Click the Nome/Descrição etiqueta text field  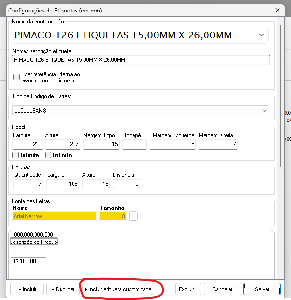click(141, 60)
